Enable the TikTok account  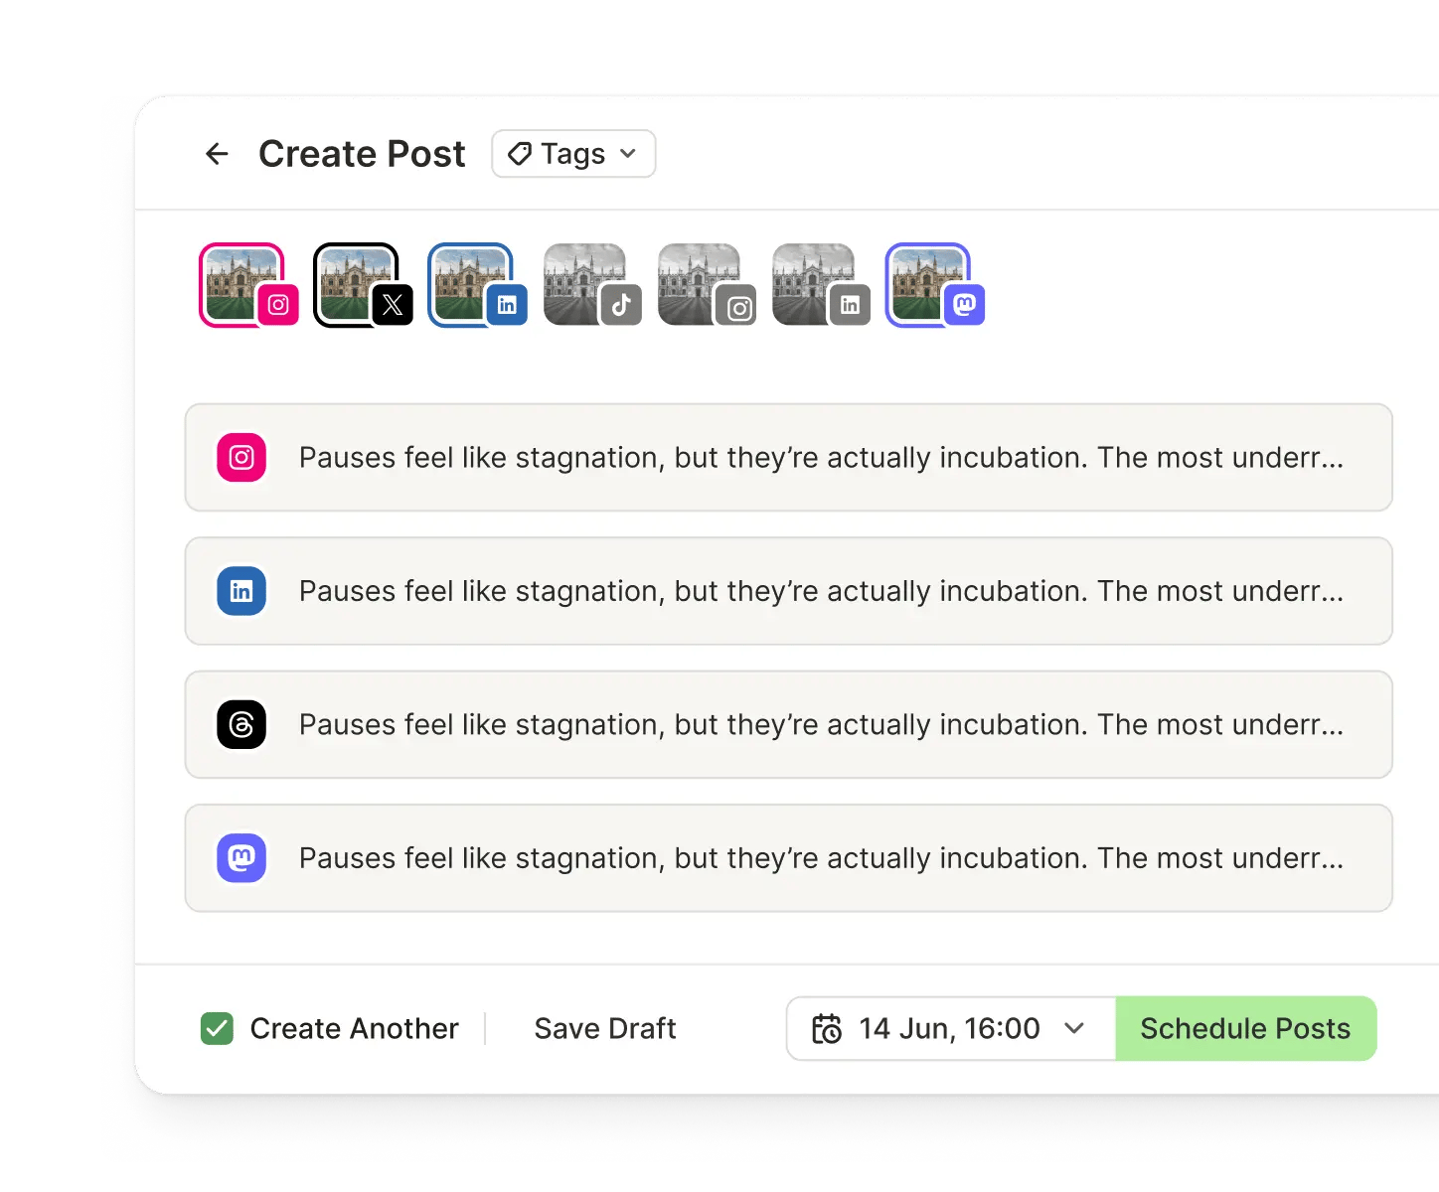[588, 283]
